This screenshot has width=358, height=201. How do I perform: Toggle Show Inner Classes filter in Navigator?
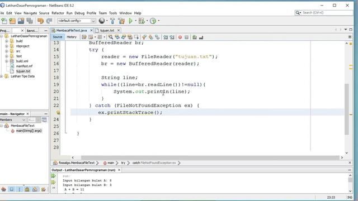point(35,189)
